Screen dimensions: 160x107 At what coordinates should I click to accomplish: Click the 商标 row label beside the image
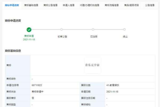coord(18,65)
